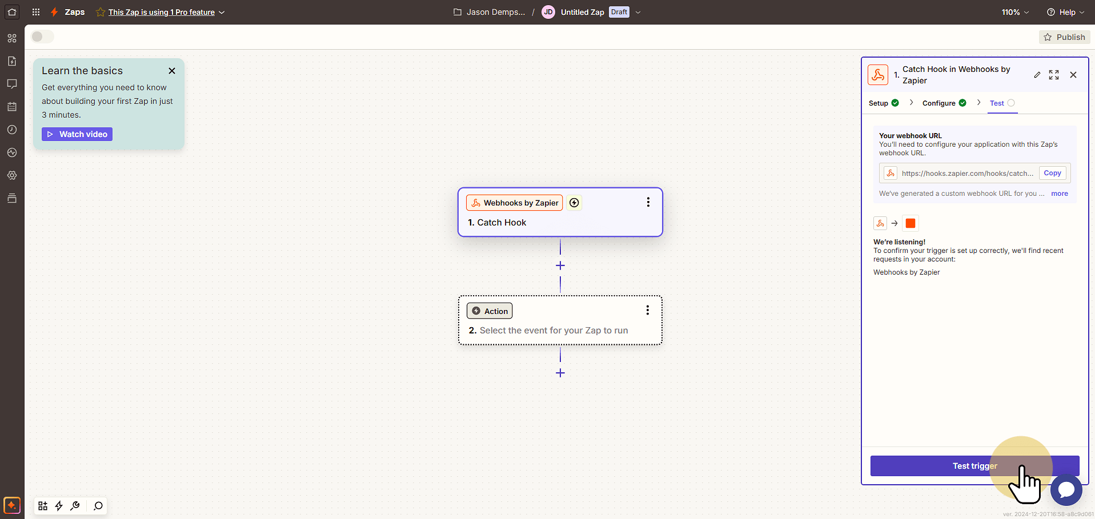Click the Test trigger button
This screenshot has width=1095, height=519.
pyautogui.click(x=974, y=466)
